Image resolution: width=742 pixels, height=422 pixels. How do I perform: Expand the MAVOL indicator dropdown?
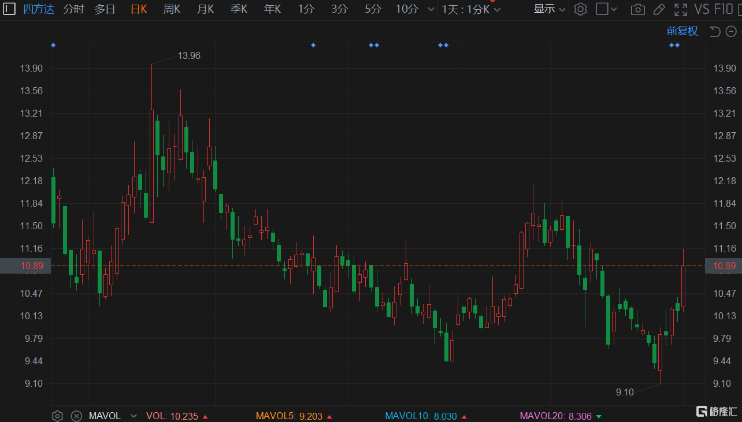pyautogui.click(x=134, y=416)
